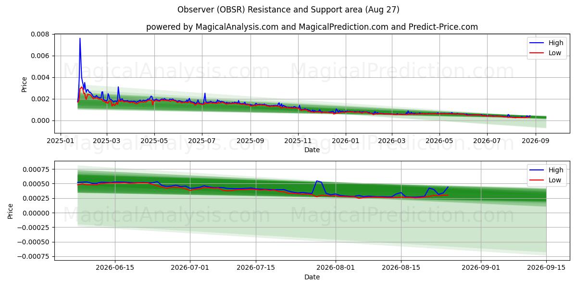
Task: Click the 2026-05 tick label
Action: pyautogui.click(x=439, y=141)
